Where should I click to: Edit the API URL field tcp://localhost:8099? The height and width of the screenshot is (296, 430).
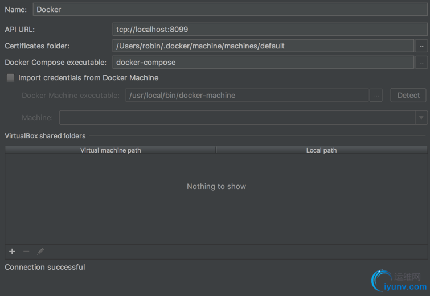click(x=270, y=30)
